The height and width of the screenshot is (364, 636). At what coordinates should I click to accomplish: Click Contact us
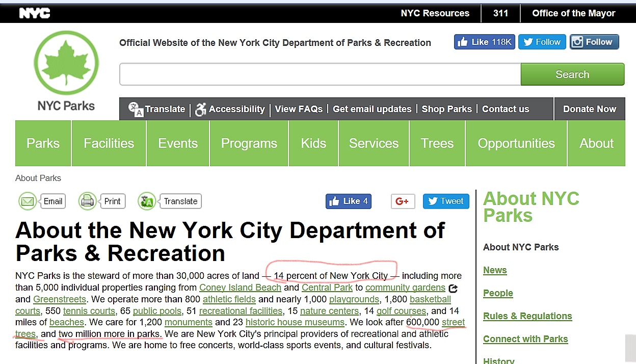pyautogui.click(x=506, y=109)
